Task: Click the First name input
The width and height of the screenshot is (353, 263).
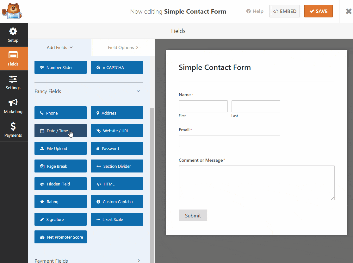Action: pyautogui.click(x=203, y=106)
